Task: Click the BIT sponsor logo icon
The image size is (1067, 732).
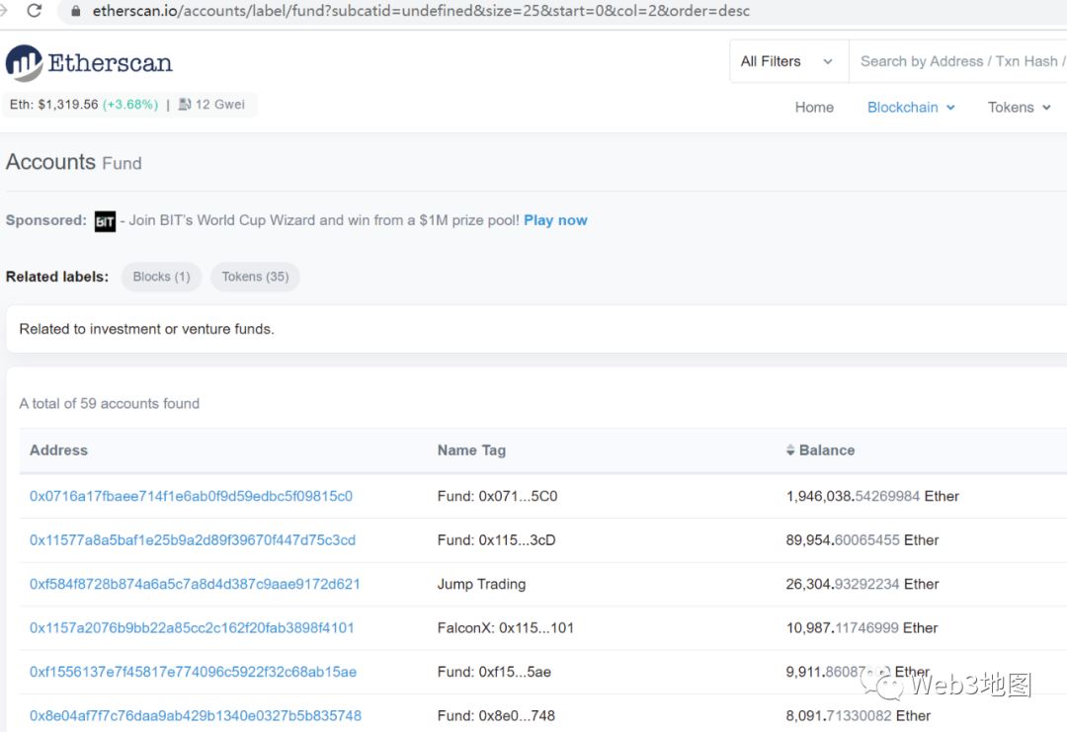Action: (x=105, y=221)
